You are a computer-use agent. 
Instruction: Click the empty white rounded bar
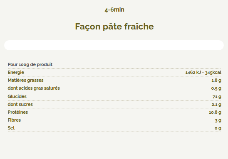(114, 45)
